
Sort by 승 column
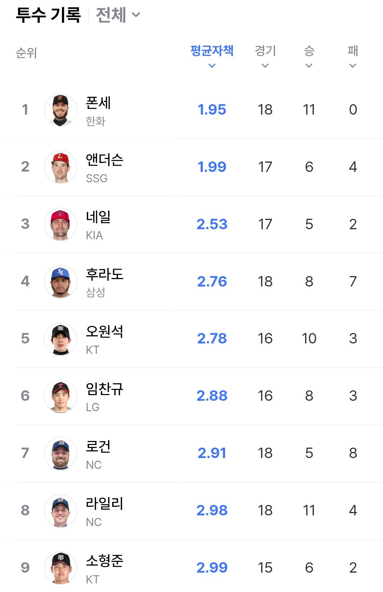(x=309, y=56)
